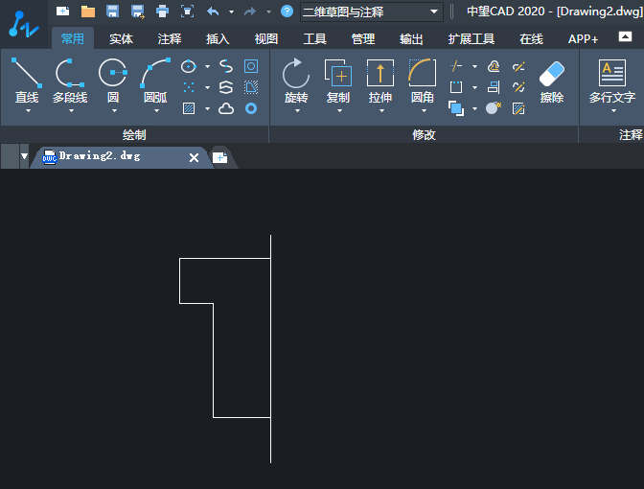Click the dotted rectangle icon below trim
This screenshot has width=644, height=489.
(456, 87)
